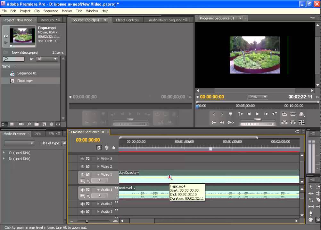Create a New Bin in Project panel

pyautogui.click(x=37, y=124)
